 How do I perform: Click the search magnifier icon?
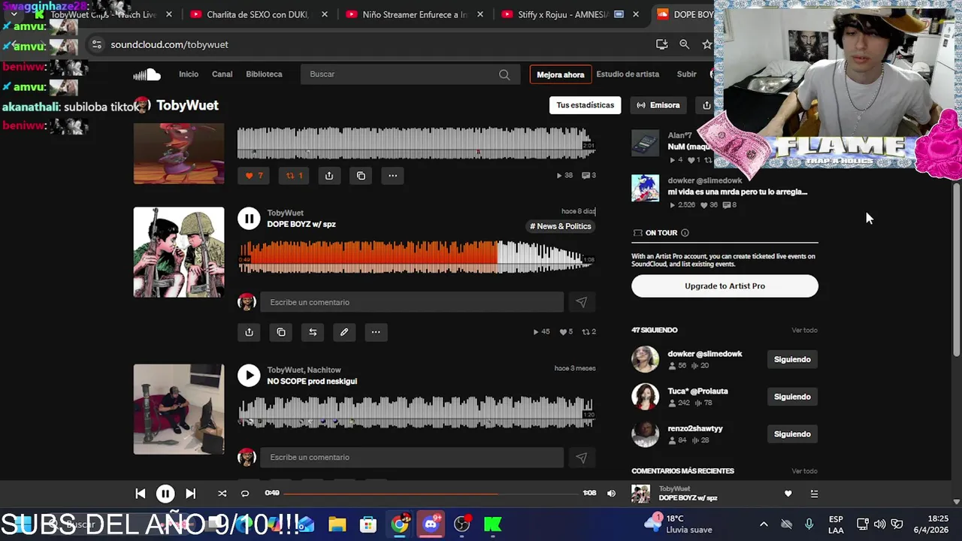[x=504, y=74]
